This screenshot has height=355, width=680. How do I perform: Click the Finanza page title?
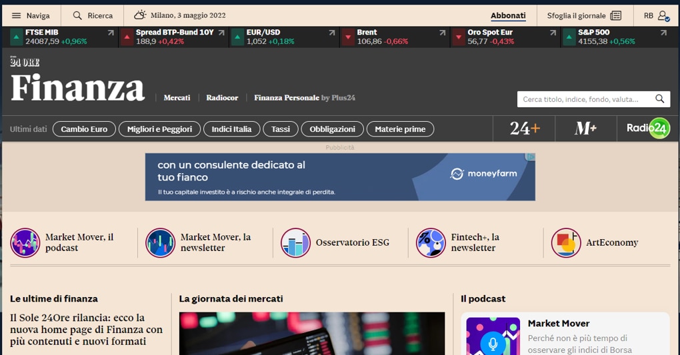[x=77, y=88]
